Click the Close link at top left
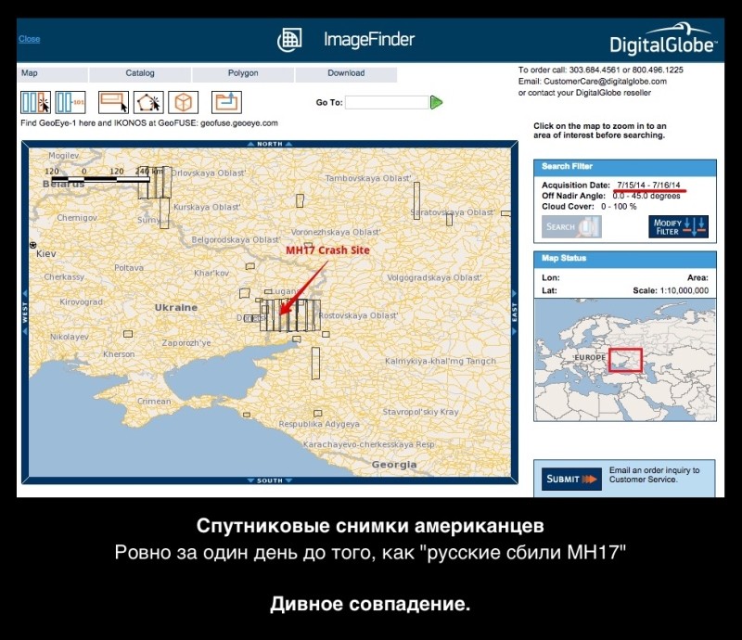The image size is (742, 640). 29,39
